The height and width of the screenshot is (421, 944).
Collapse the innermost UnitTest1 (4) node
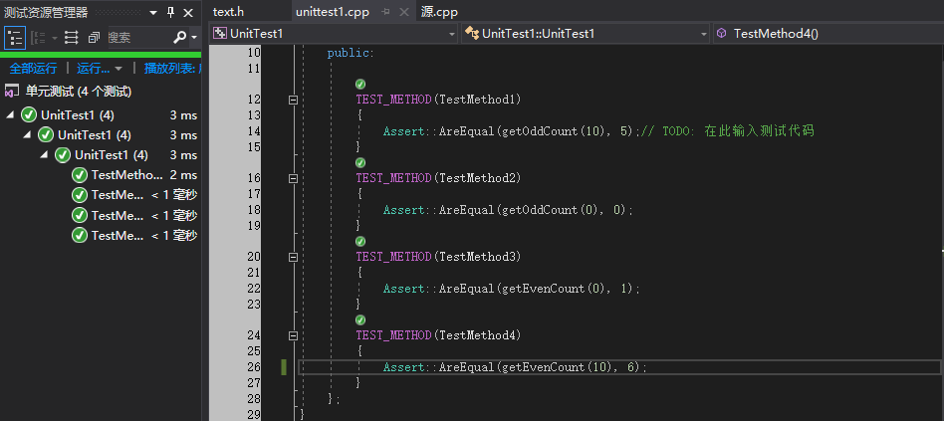(x=44, y=154)
